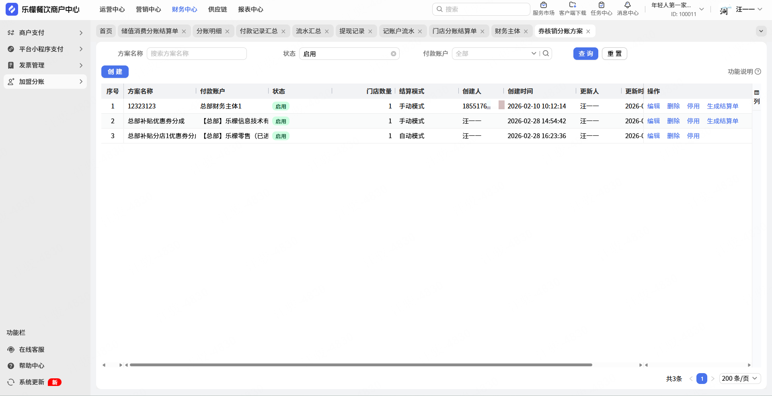Open 消息中心 notification bell icon

628,5
